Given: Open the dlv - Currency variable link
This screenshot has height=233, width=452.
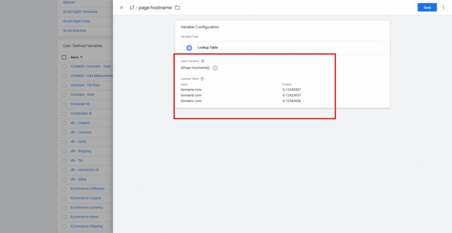Looking at the screenshot, I should click(x=81, y=132).
